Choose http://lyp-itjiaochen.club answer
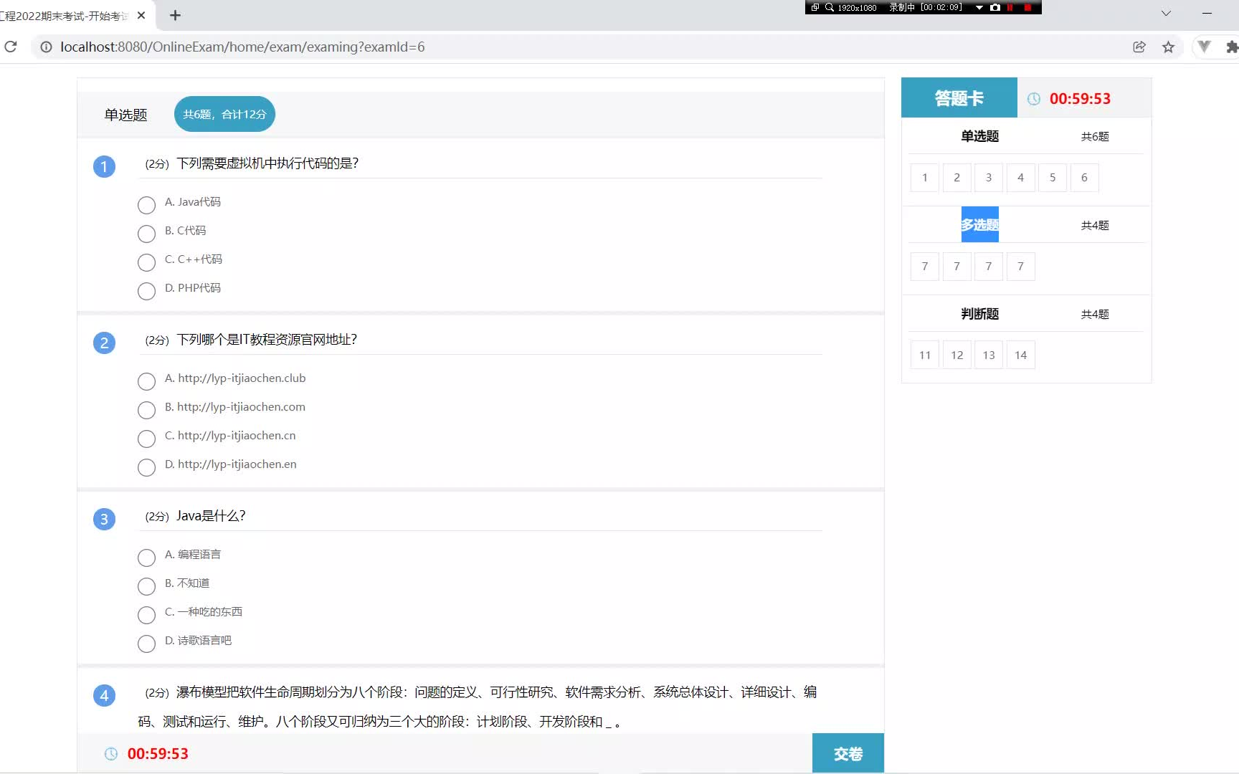 (146, 381)
